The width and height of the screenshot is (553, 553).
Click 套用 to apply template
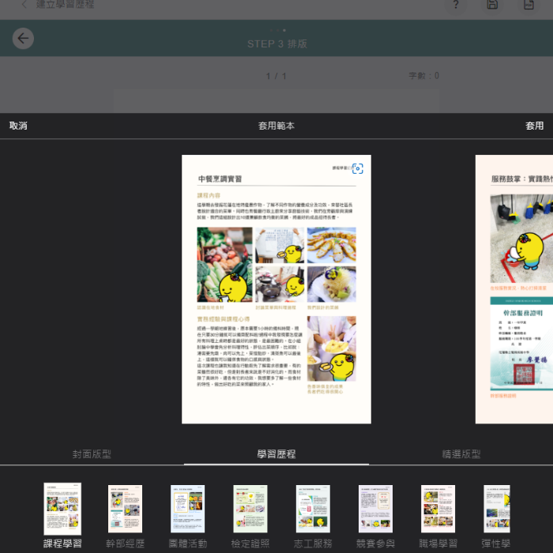click(x=534, y=126)
